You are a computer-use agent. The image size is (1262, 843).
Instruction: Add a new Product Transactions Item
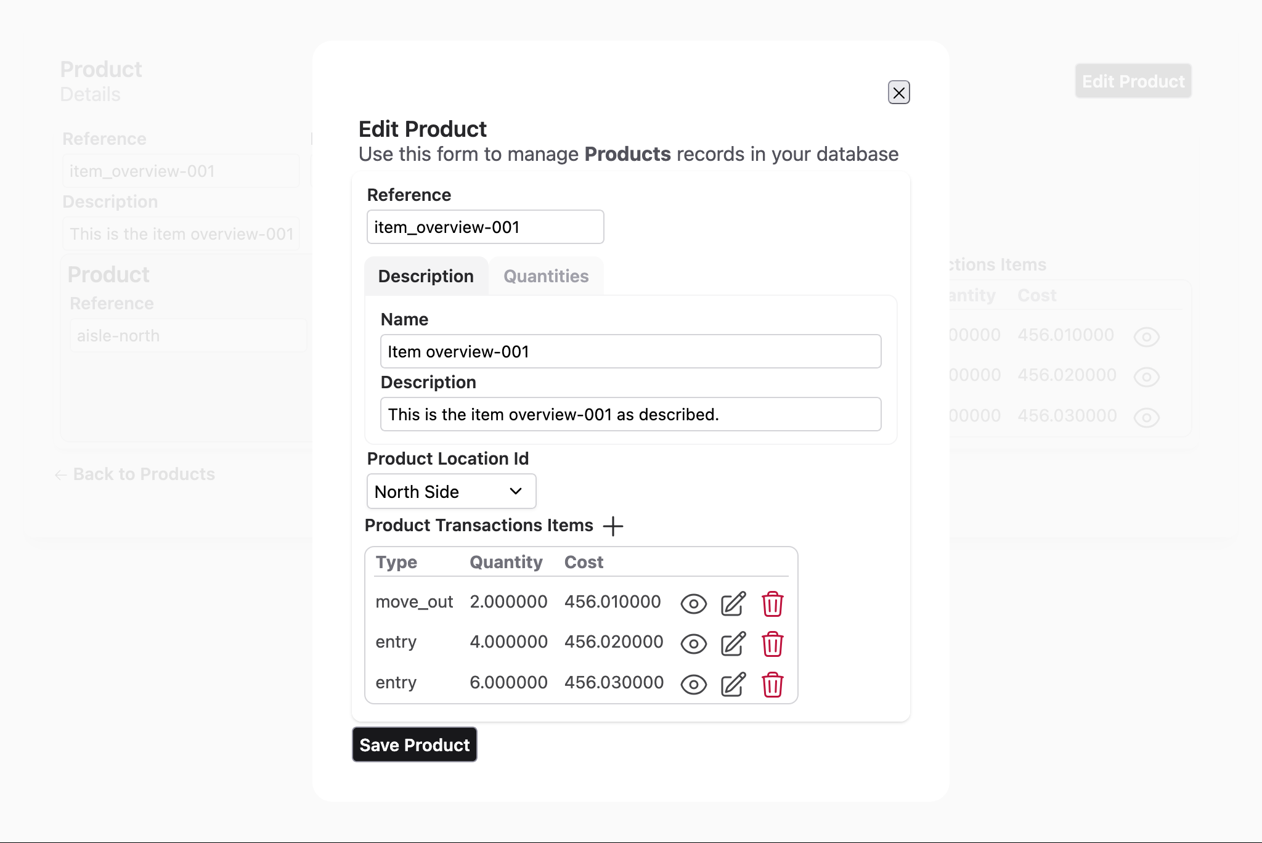pos(614,527)
